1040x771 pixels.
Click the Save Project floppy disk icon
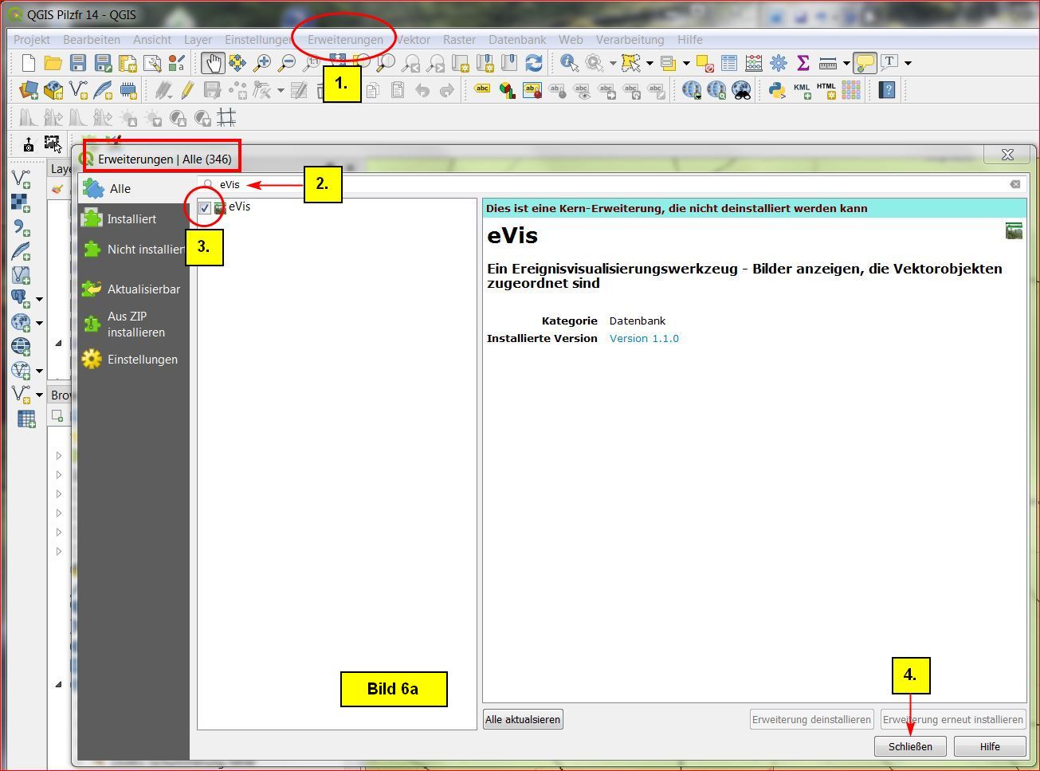(78, 63)
